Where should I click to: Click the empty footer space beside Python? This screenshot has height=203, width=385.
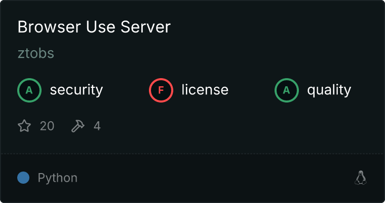[x=213, y=178]
